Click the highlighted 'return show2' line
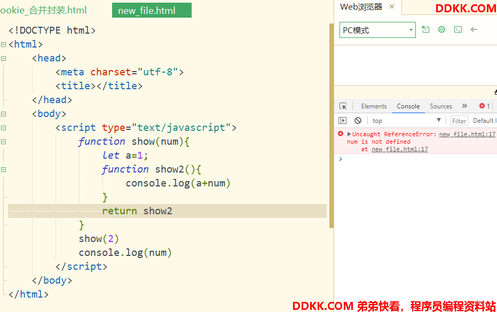This screenshot has width=497, height=312. pyautogui.click(x=168, y=211)
